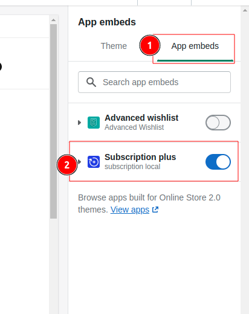Click the external link icon beside View apps
This screenshot has height=314, width=249.
coord(155,210)
